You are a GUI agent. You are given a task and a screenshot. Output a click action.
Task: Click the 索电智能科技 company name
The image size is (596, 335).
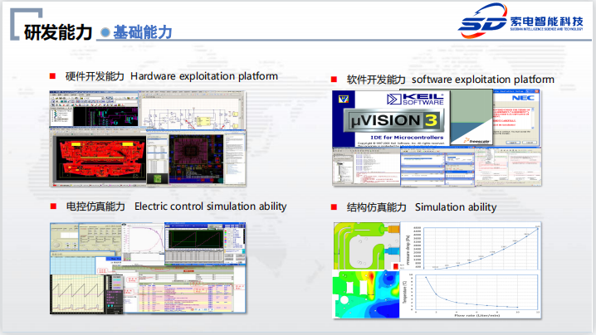(546, 22)
